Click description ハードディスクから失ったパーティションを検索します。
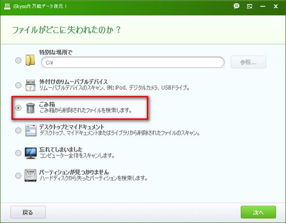Image resolution: width=286 pixels, height=223 pixels. [x=93, y=178]
